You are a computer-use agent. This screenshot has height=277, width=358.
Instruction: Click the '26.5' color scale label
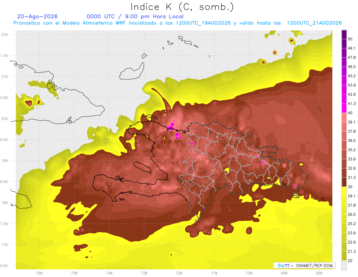pyautogui.click(x=352, y=215)
